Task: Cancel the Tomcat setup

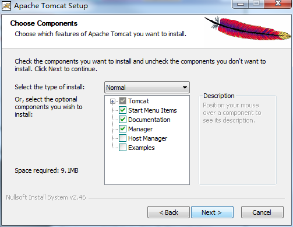Action: [x=262, y=212]
